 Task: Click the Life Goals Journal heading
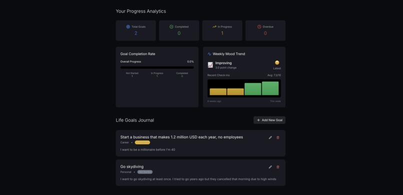coord(135,120)
